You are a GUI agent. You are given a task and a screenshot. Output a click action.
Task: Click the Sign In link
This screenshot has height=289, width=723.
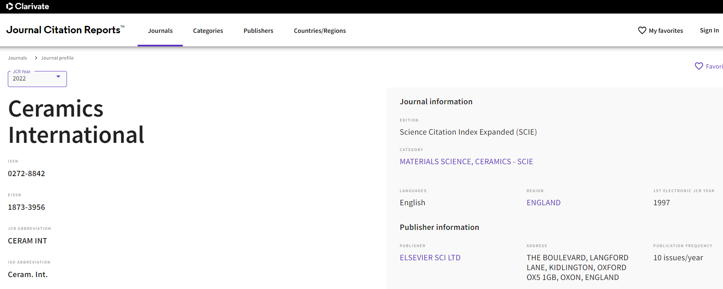point(709,30)
